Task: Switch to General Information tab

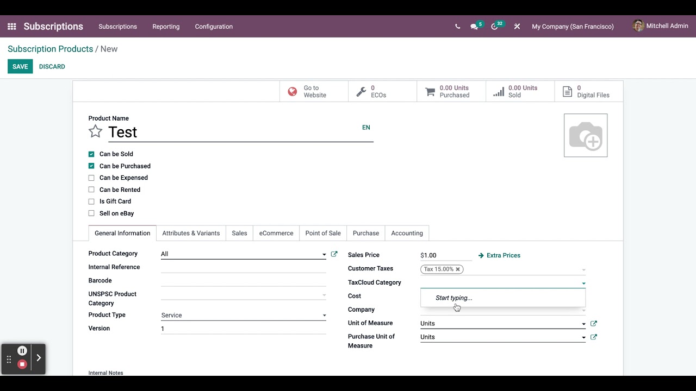Action: pos(122,233)
